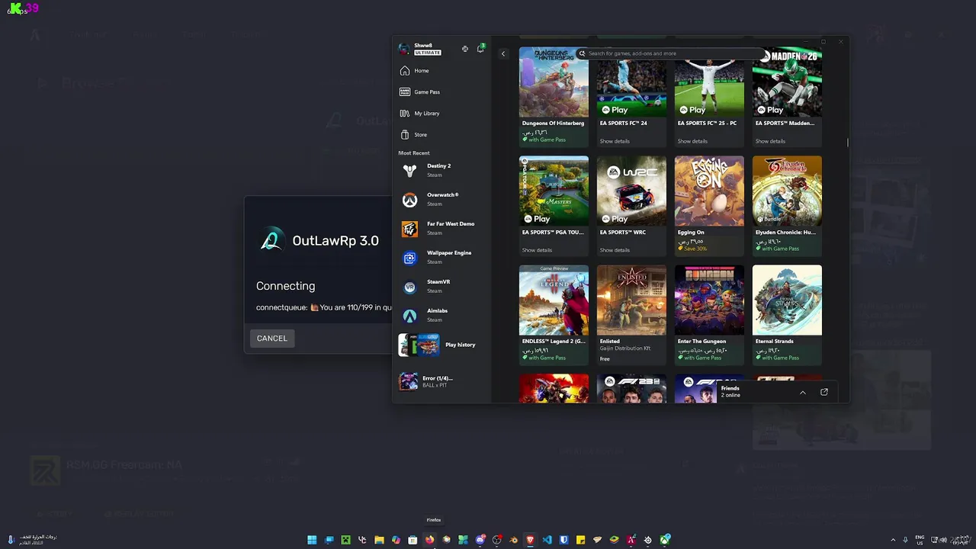Open Aimlabs from Most Recent list
This screenshot has width=976, height=549.
click(x=442, y=316)
